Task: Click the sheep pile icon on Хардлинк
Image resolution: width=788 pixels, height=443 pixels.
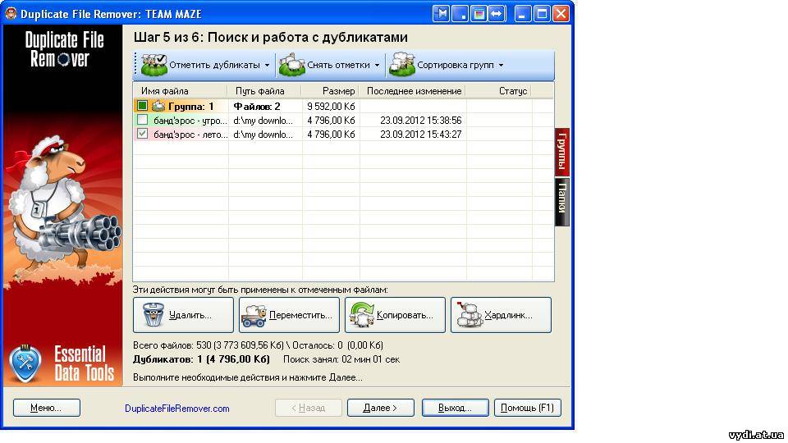Action: (x=470, y=315)
